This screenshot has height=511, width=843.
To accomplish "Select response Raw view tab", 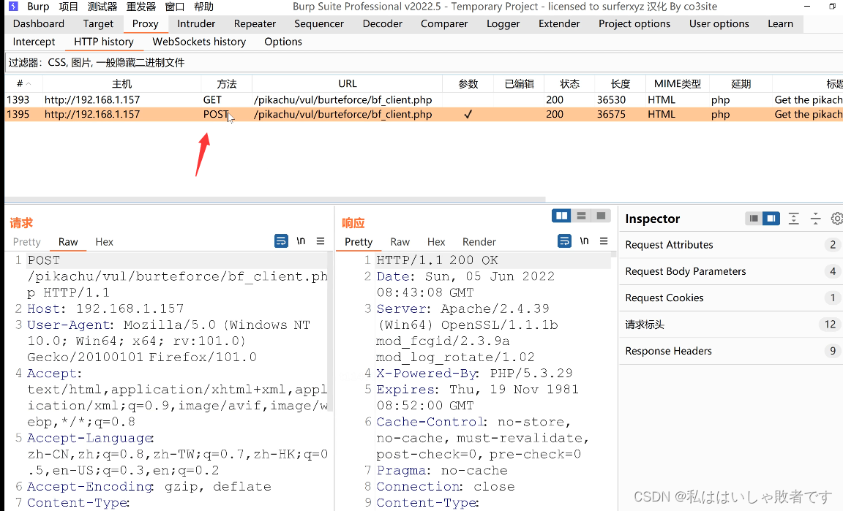I will (x=400, y=242).
